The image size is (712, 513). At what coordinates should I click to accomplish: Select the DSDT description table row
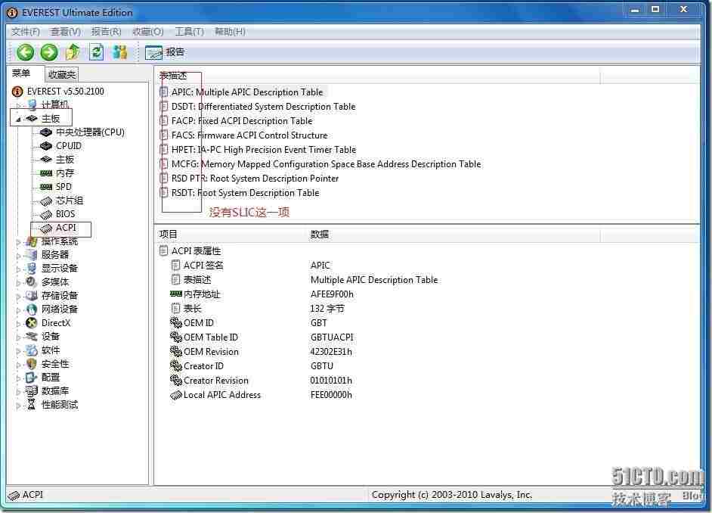click(257, 106)
